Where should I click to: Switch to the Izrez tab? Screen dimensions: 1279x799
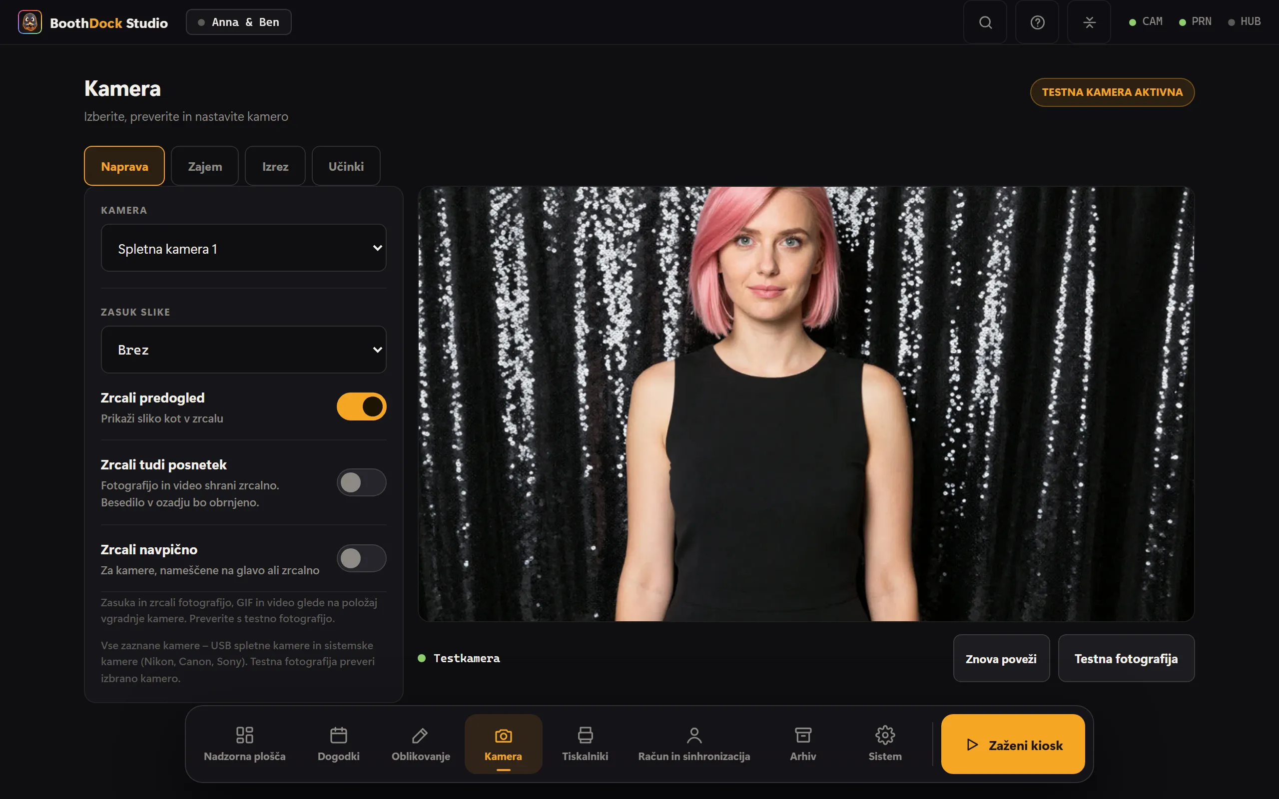tap(275, 166)
